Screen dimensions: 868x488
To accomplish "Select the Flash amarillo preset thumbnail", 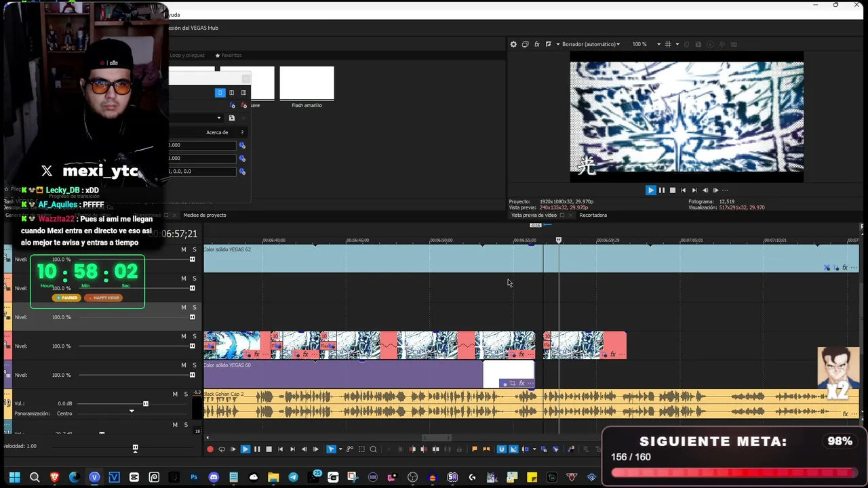I will [x=307, y=83].
